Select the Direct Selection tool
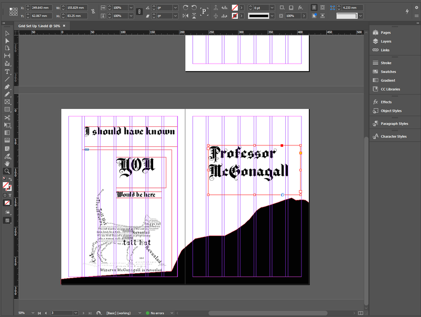The width and height of the screenshot is (421, 317). coord(7,41)
